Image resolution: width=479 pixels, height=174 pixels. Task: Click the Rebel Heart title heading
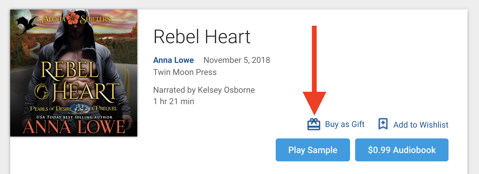pos(202,37)
